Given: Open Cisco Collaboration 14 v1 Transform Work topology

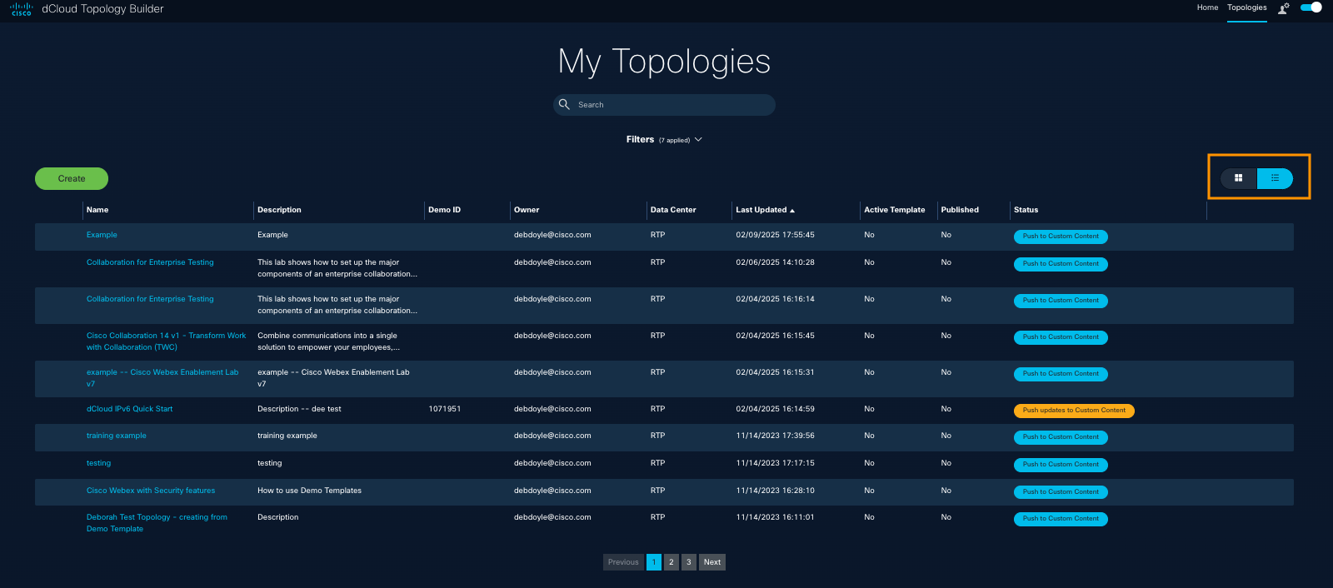Looking at the screenshot, I should (166, 341).
